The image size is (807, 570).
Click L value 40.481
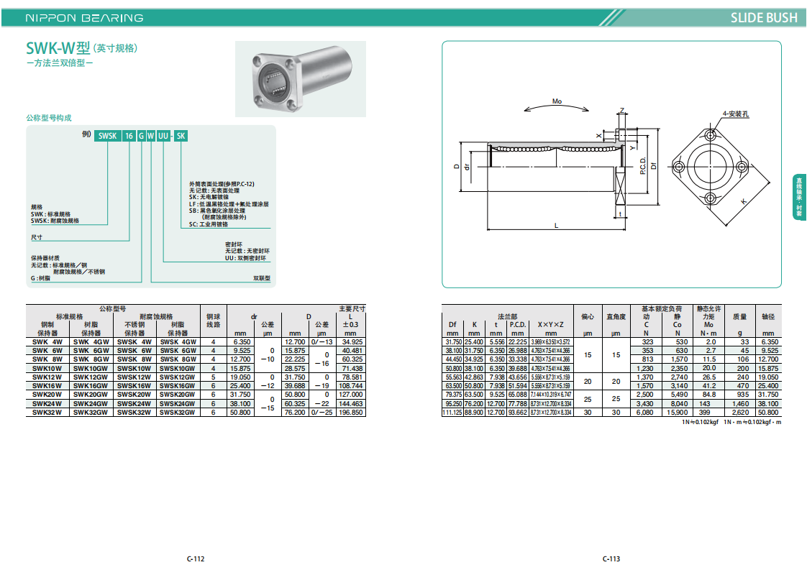coord(352,351)
